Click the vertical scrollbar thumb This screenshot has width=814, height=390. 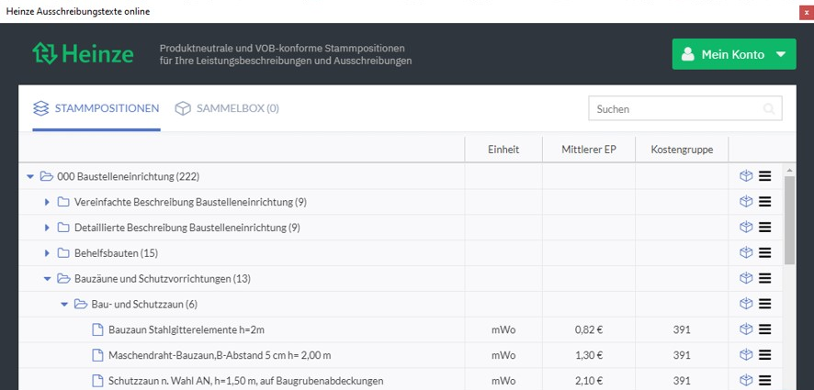pyautogui.click(x=789, y=220)
